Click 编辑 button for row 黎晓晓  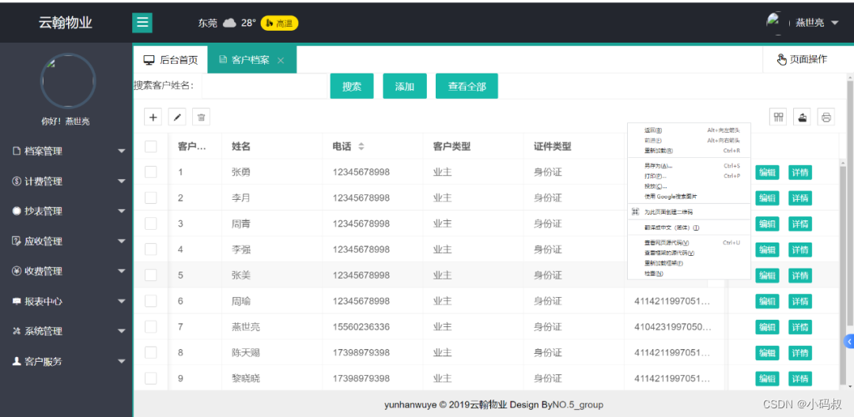point(767,379)
